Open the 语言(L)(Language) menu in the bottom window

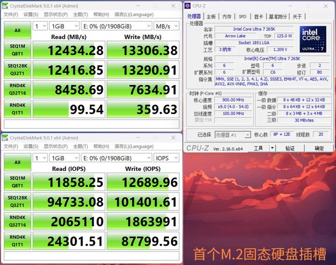pos(134,147)
